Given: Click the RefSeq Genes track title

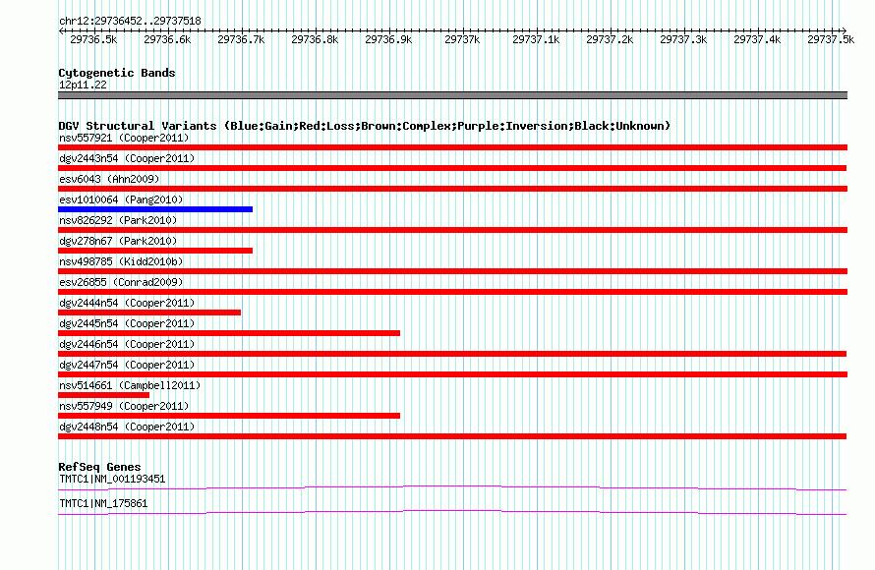Looking at the screenshot, I should [99, 467].
